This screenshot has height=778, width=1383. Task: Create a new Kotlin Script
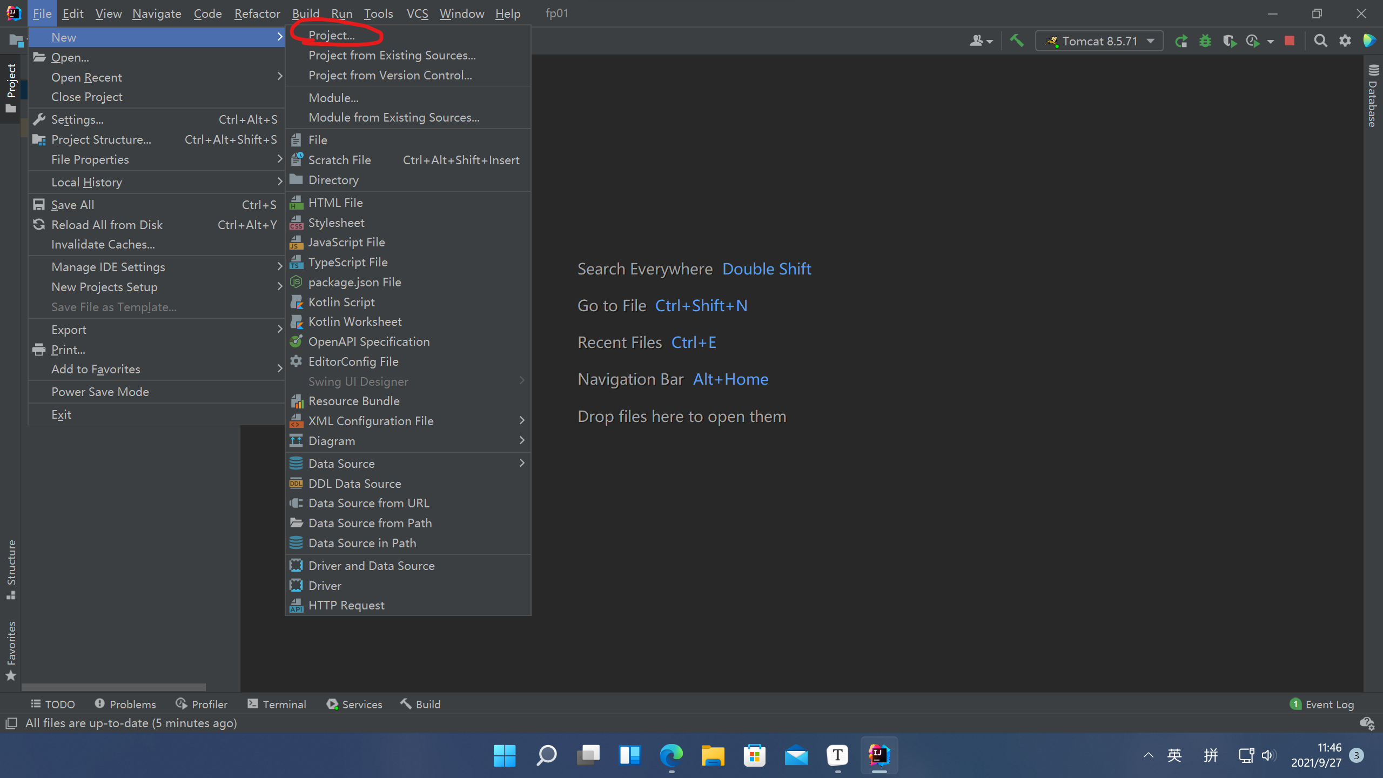(x=408, y=302)
